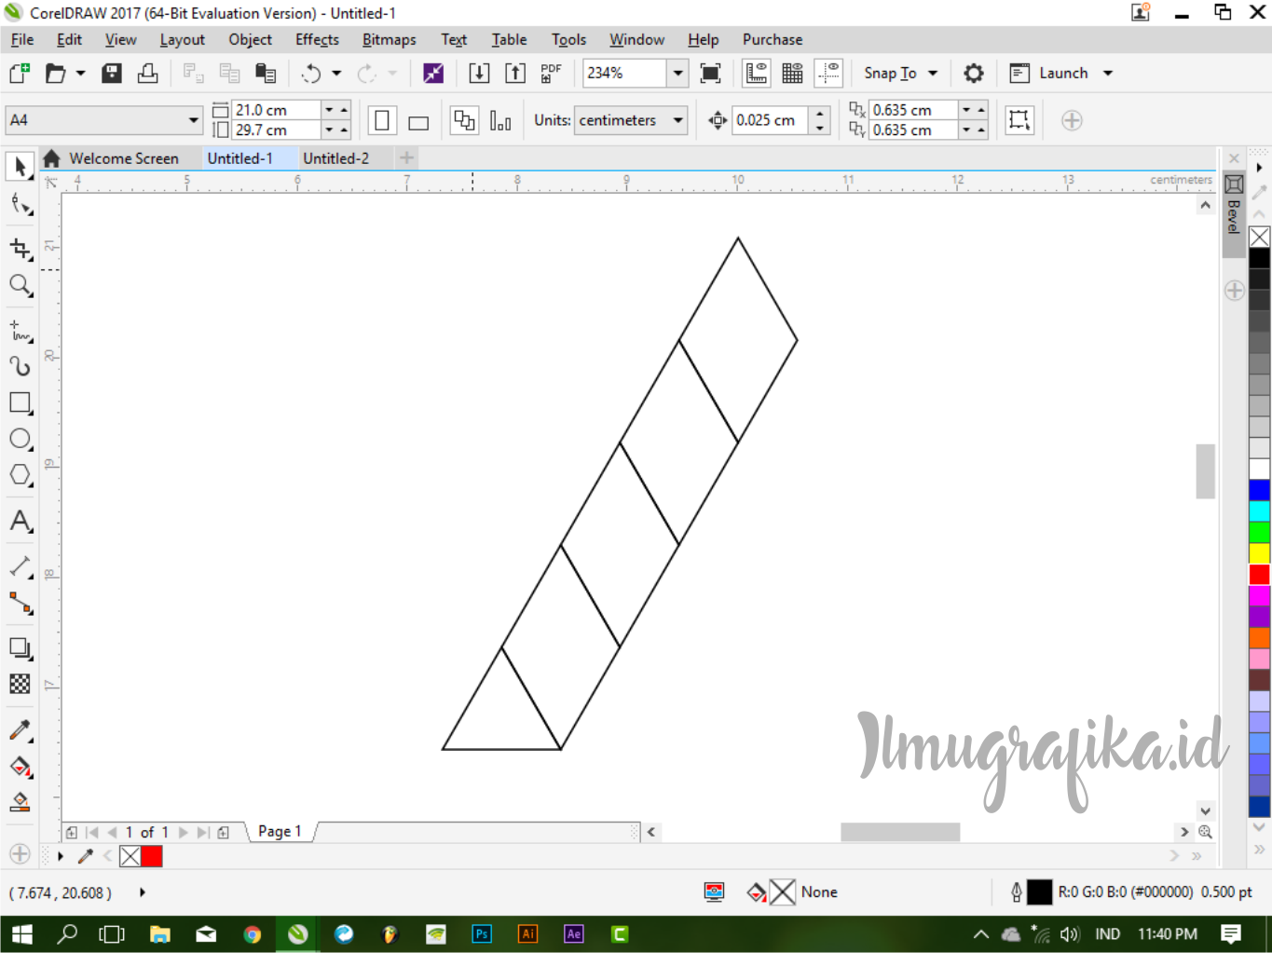Screen dimensions: 1272x953
Task: Select red from the color palette
Action: (1259, 575)
